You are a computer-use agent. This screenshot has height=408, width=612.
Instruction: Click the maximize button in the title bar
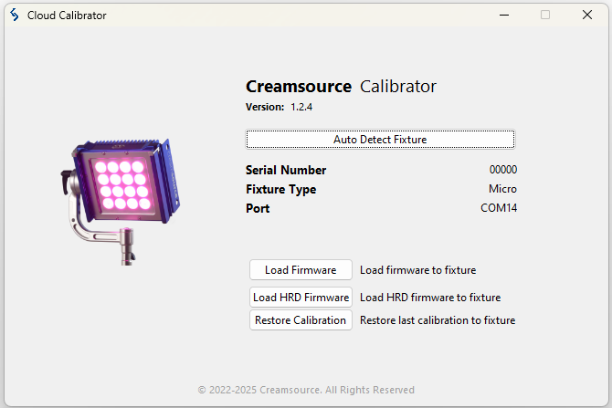[x=545, y=15]
